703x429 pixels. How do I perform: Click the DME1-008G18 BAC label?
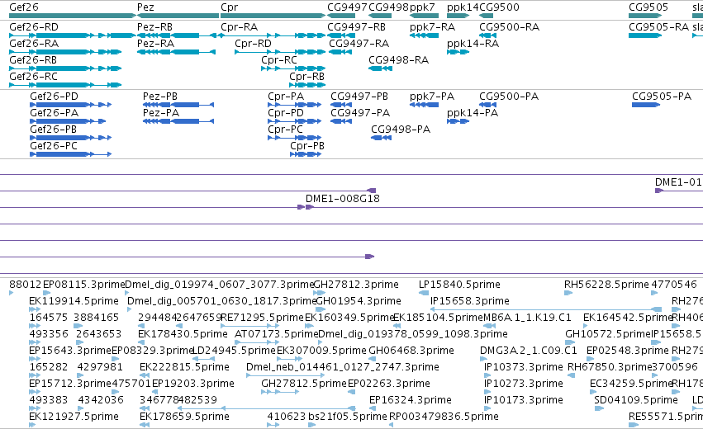pos(343,199)
